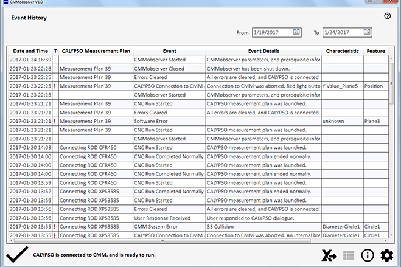Select the 2017-01-24 16:39 date cell
Viewport: 401px width, 267px height.
(30, 60)
